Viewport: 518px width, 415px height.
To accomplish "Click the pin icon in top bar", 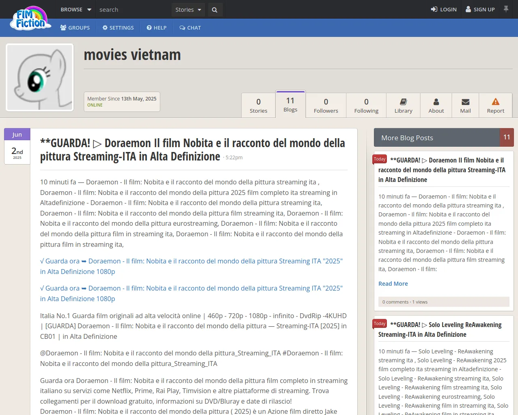I will (x=506, y=9).
